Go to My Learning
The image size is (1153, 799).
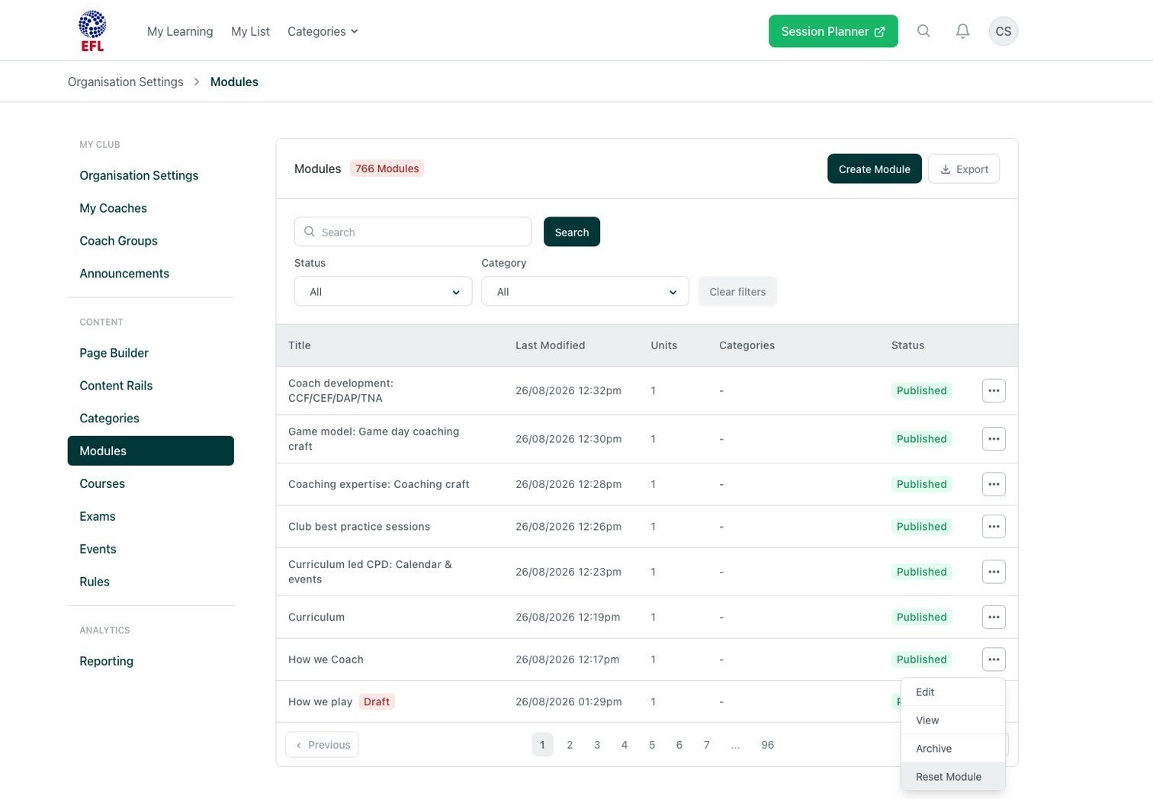click(180, 31)
